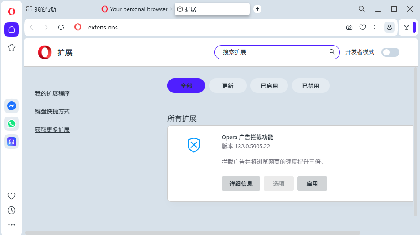Click the search magnifier in extensions search box
The height and width of the screenshot is (235, 420).
click(x=332, y=52)
